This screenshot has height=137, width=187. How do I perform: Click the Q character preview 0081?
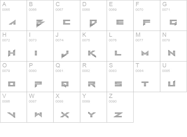click(x=65, y=84)
